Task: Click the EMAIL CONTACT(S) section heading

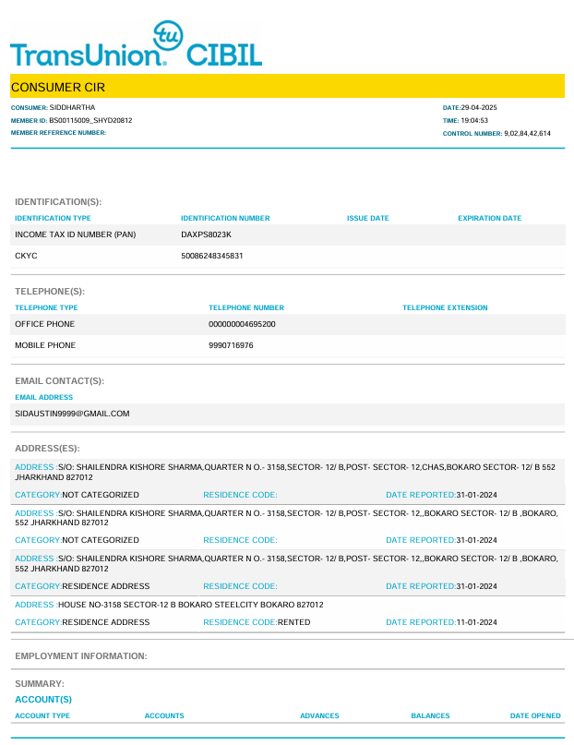Action: [59, 381]
